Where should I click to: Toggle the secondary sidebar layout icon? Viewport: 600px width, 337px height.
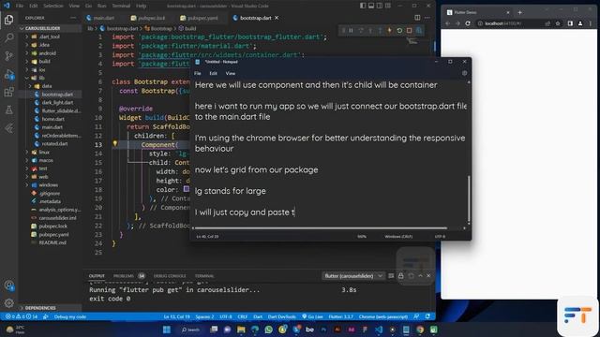(380, 6)
